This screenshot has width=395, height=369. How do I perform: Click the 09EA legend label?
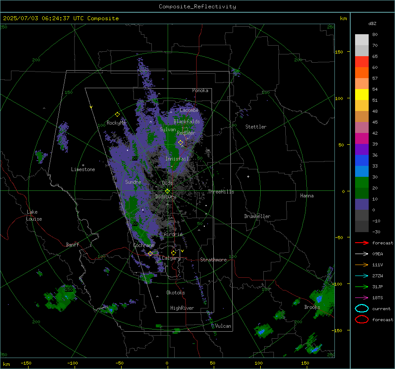pyautogui.click(x=377, y=254)
